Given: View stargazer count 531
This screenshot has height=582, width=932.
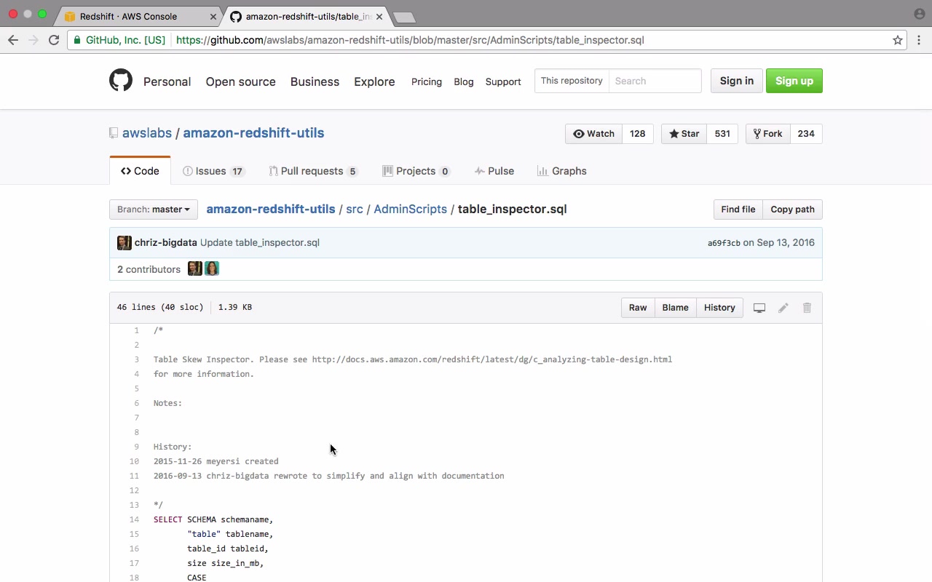Looking at the screenshot, I should point(722,134).
